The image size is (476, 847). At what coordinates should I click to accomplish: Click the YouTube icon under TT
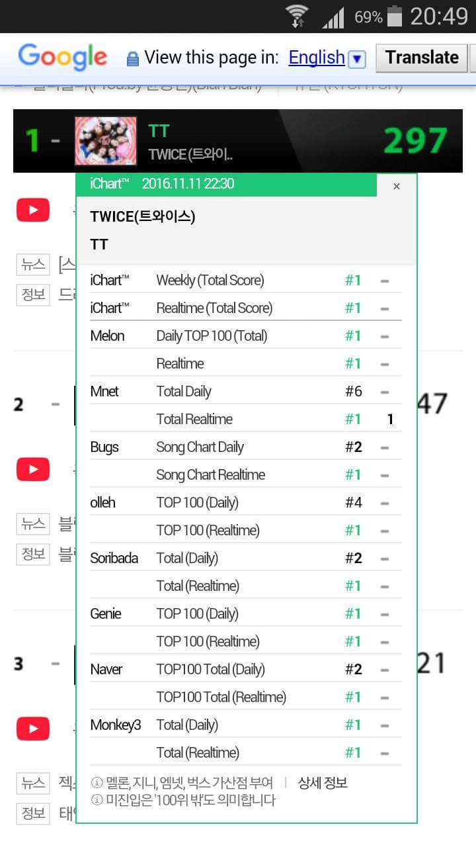click(33, 210)
